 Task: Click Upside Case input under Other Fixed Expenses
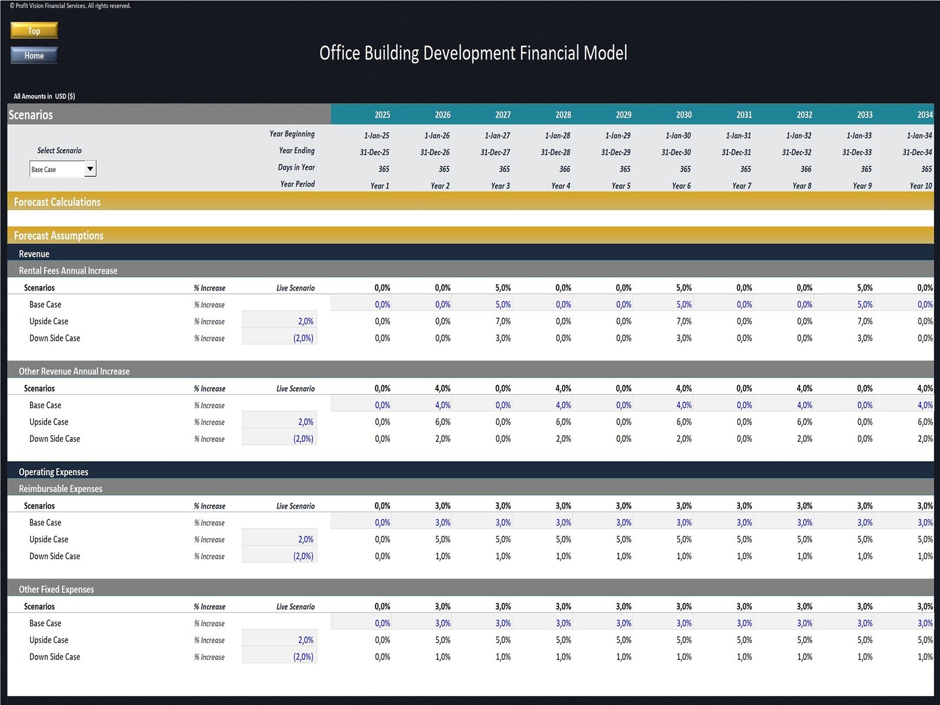pyautogui.click(x=280, y=640)
